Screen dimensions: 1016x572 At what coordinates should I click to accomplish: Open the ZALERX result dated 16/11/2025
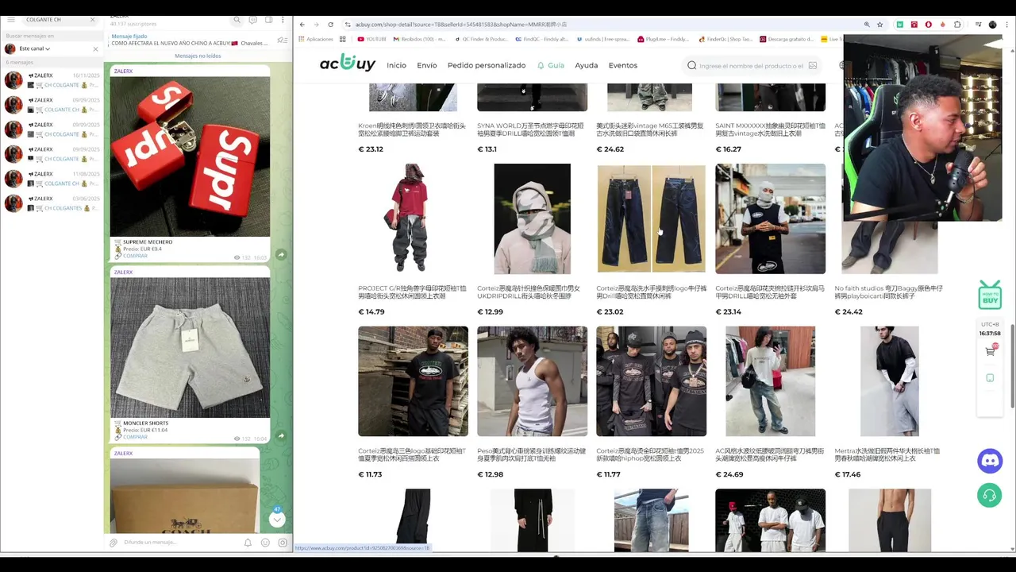tap(52, 80)
